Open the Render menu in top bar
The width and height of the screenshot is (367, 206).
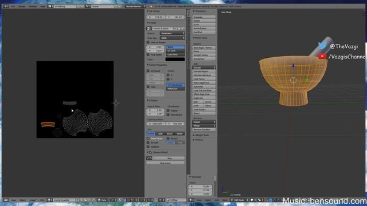[22, 6]
